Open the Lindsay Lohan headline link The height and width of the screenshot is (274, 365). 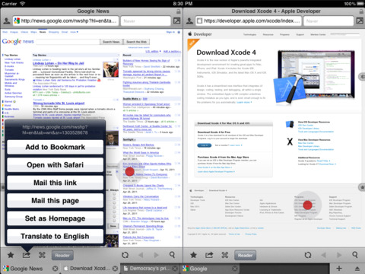[59, 63]
